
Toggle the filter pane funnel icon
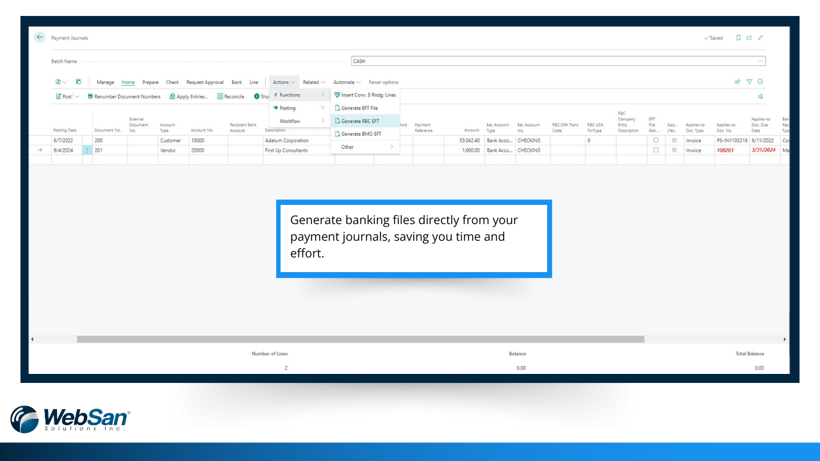pos(749,82)
